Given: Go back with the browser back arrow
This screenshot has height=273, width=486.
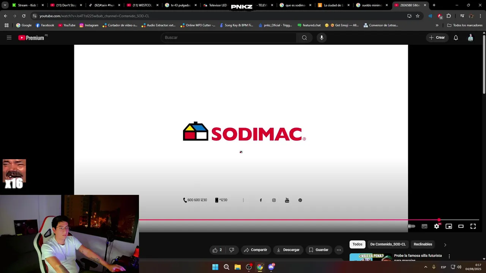Looking at the screenshot, I should [x=5, y=16].
